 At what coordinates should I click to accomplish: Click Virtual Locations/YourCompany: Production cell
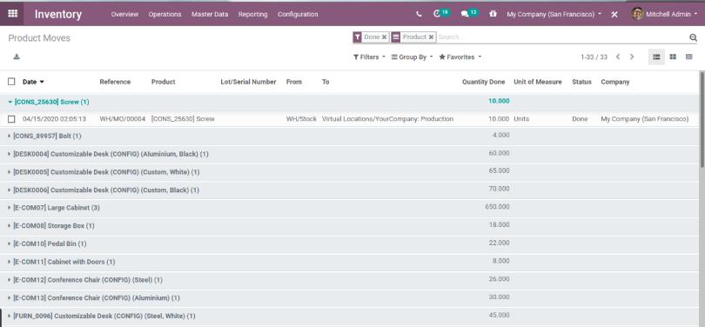click(387, 119)
